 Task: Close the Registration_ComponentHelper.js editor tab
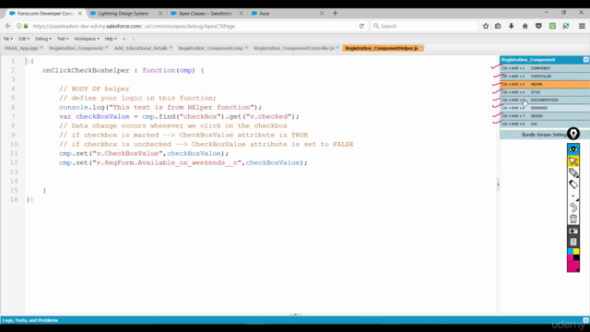point(421,48)
